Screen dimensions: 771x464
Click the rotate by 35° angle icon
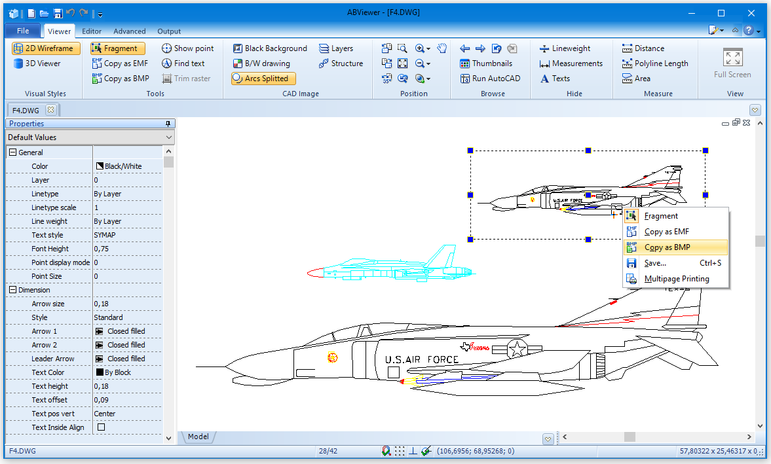387,79
